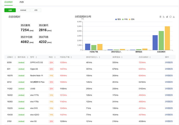Restore the chart with refresh icon

coord(170,17)
